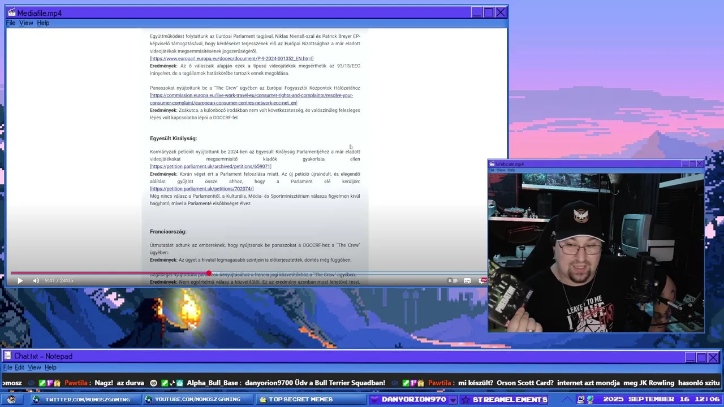
Task: Turn on subtitles with captions icon
Action: (x=467, y=280)
